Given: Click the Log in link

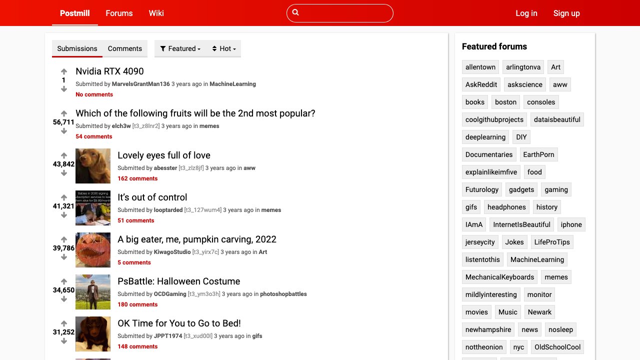Looking at the screenshot, I should coord(526,13).
